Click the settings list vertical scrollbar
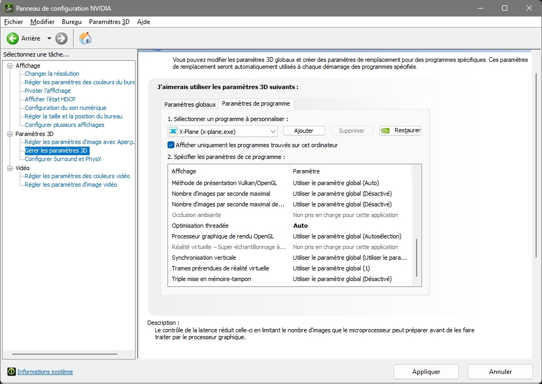The image size is (542, 384). click(417, 258)
